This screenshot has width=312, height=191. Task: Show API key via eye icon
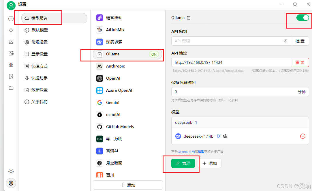(x=285, y=41)
